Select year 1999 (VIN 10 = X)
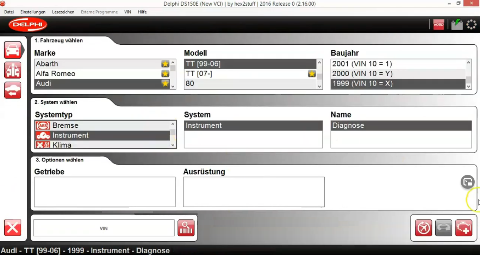Screen dimensions: 480x255 398,83
